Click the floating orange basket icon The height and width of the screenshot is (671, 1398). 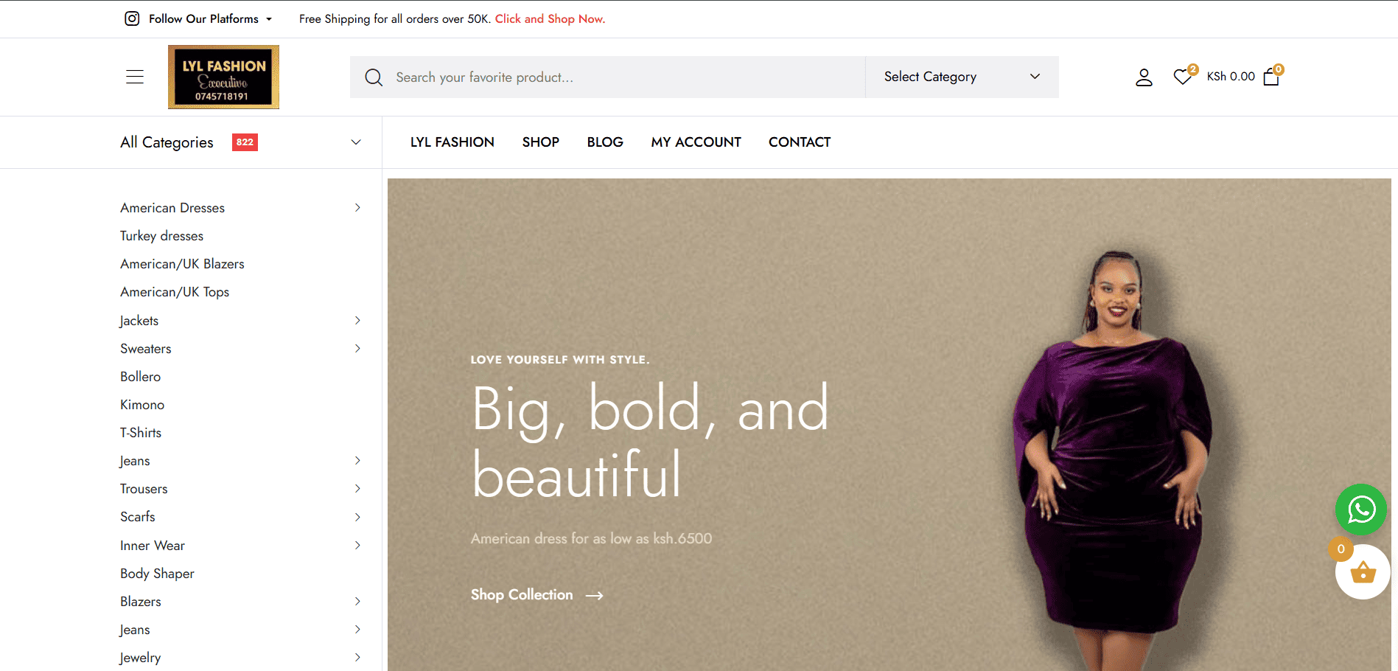point(1363,572)
